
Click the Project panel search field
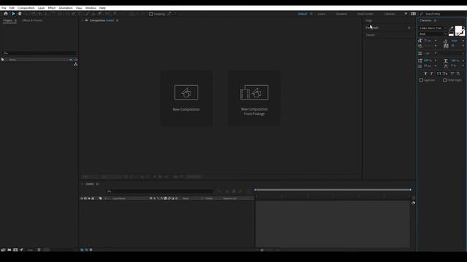[39, 53]
